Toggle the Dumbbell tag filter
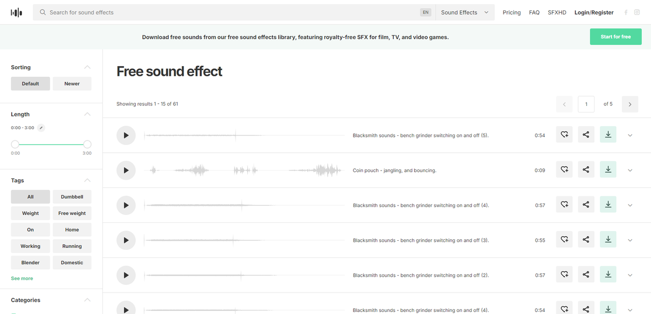Image resolution: width=651 pixels, height=314 pixels. (72, 197)
